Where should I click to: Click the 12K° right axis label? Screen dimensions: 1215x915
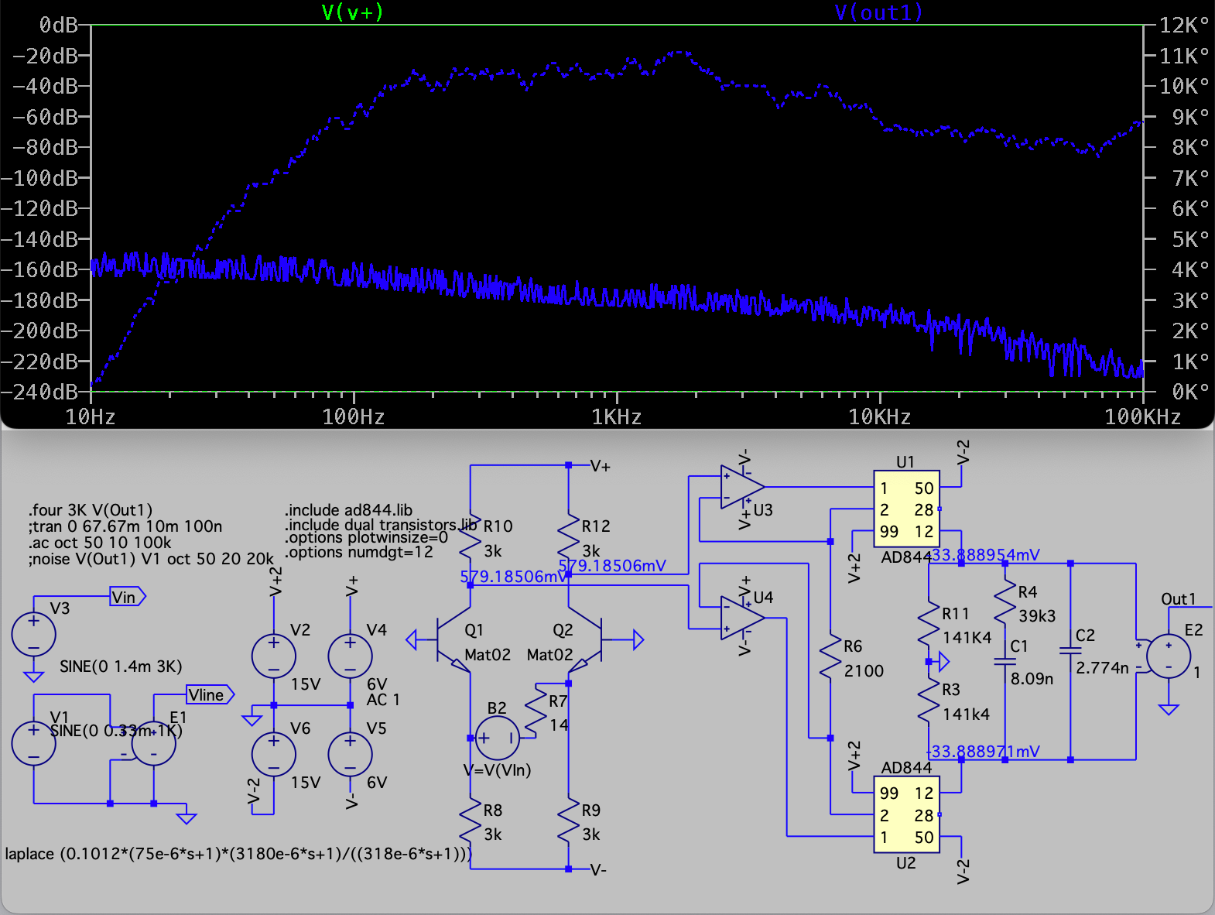click(1184, 26)
